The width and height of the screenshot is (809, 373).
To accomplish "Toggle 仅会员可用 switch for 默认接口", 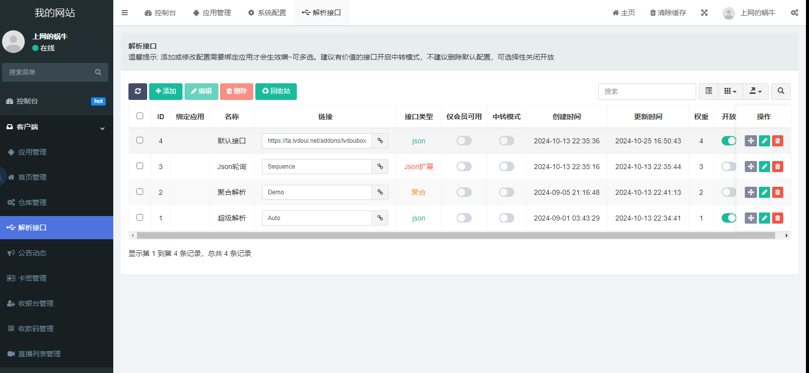I will [464, 141].
